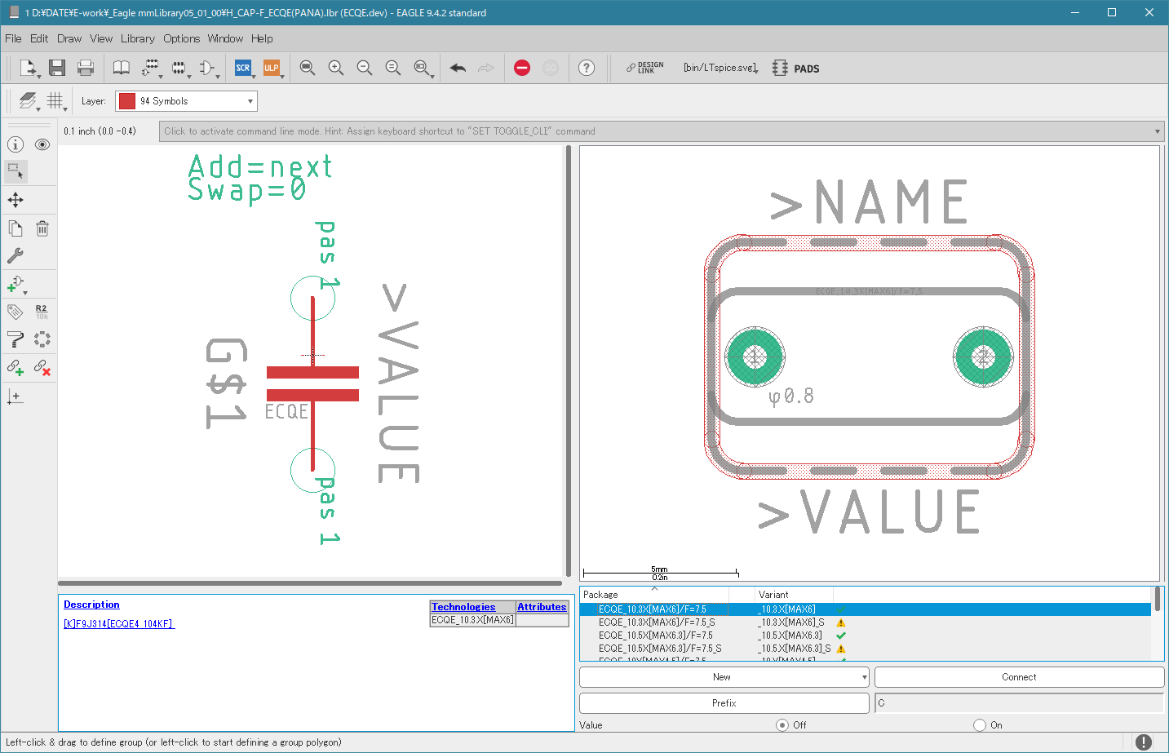
Task: Click the Undo arrow icon
Action: (x=458, y=68)
